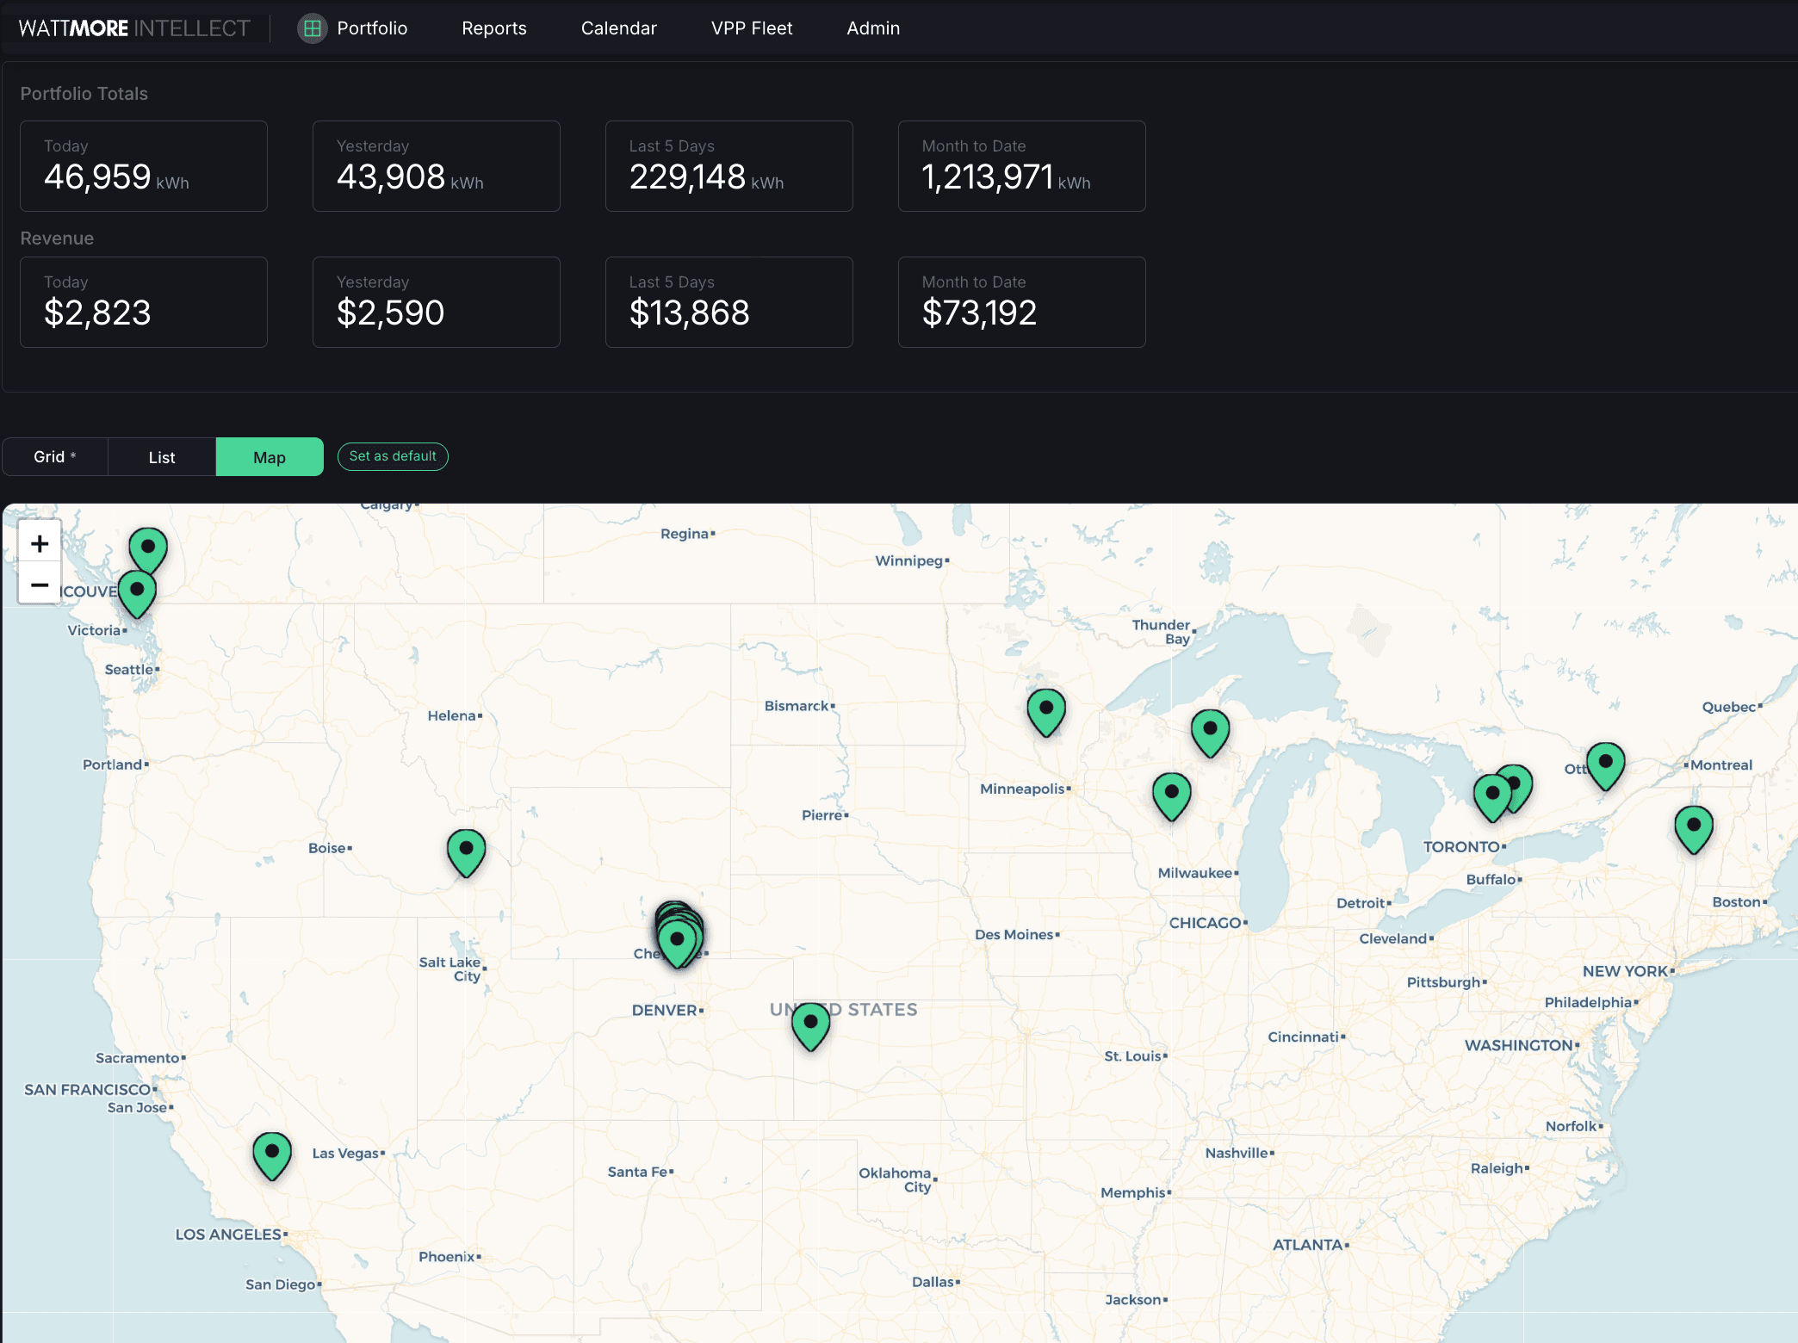
Task: Select the pin on United States label
Action: click(x=810, y=1026)
